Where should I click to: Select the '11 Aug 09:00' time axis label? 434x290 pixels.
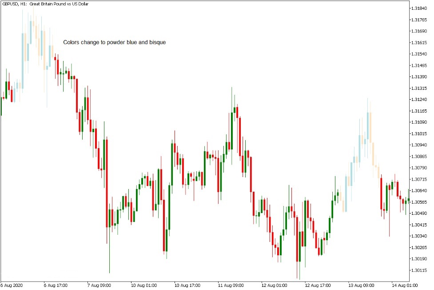pyautogui.click(x=231, y=285)
